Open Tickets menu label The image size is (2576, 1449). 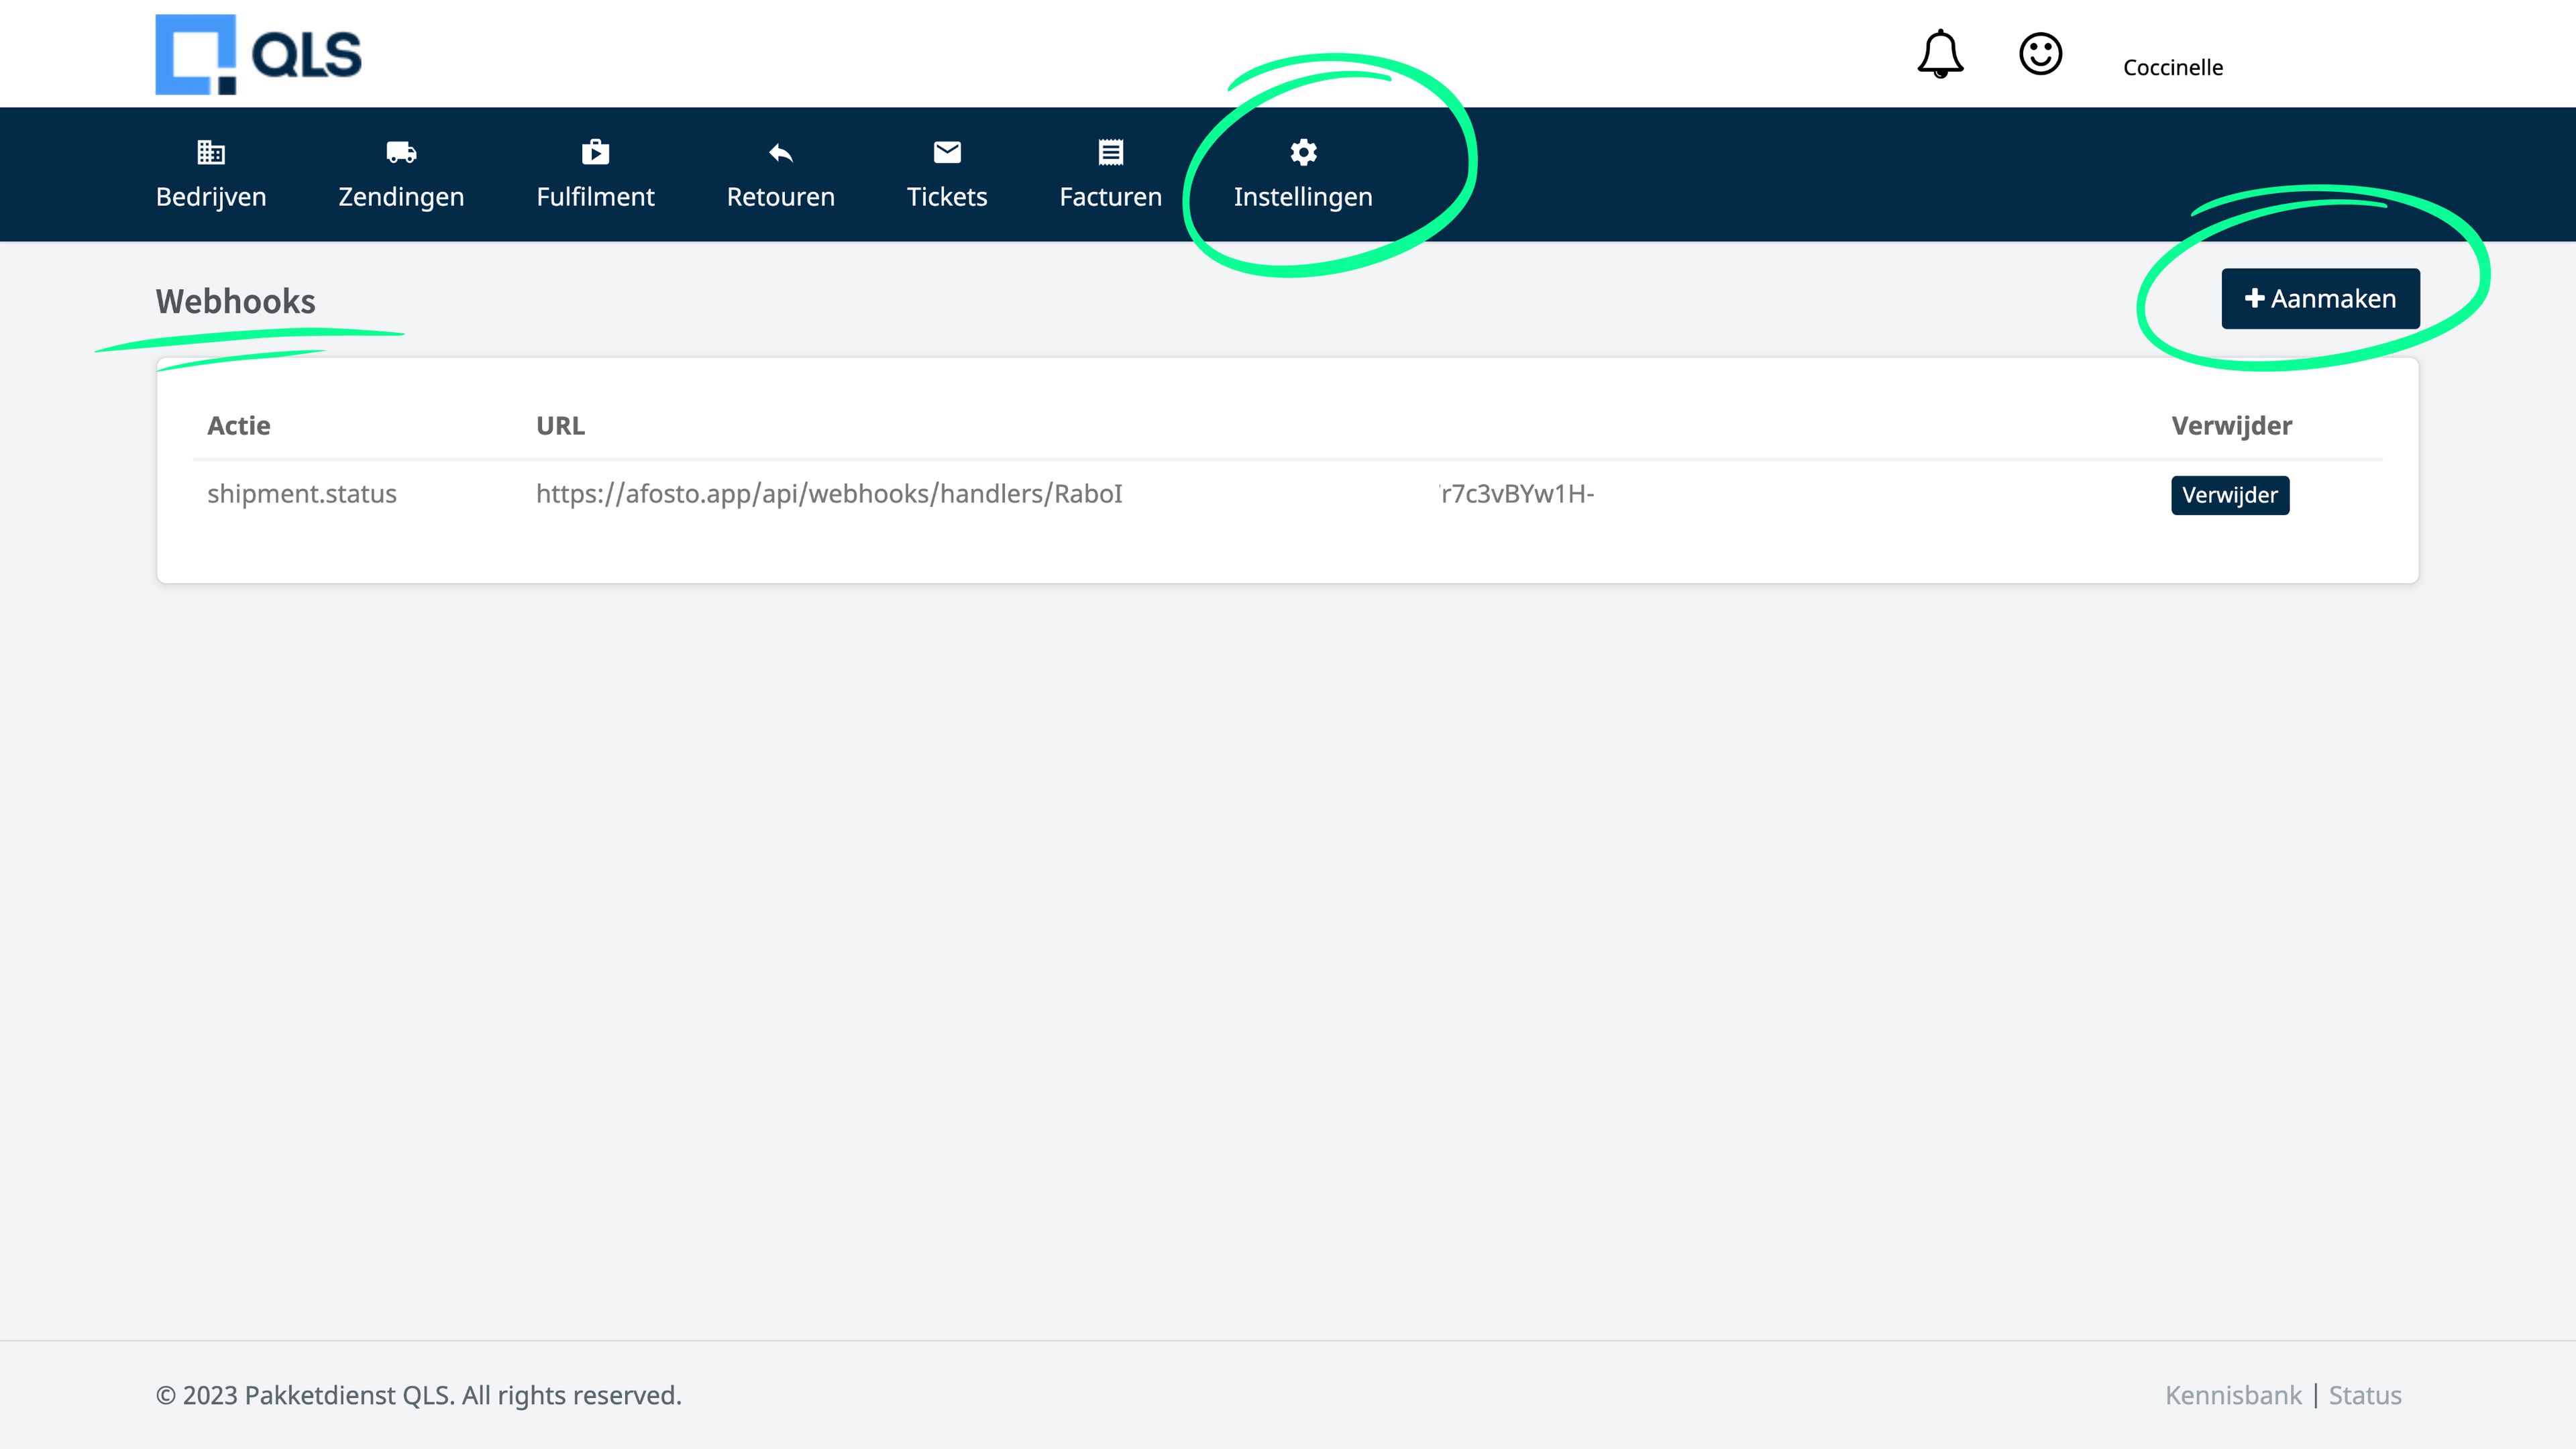947,197
